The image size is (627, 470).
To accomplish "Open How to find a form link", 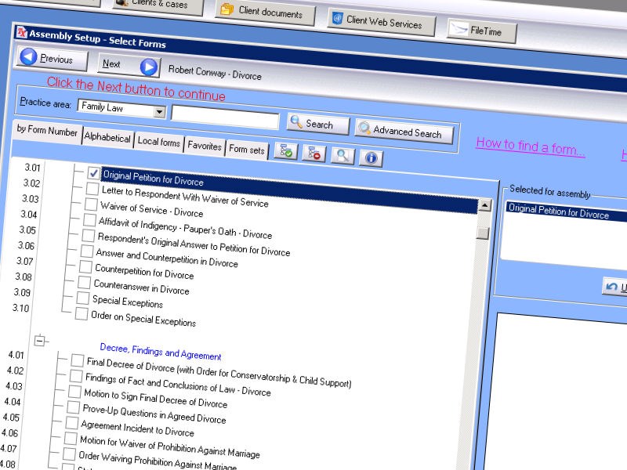I will 531,146.
